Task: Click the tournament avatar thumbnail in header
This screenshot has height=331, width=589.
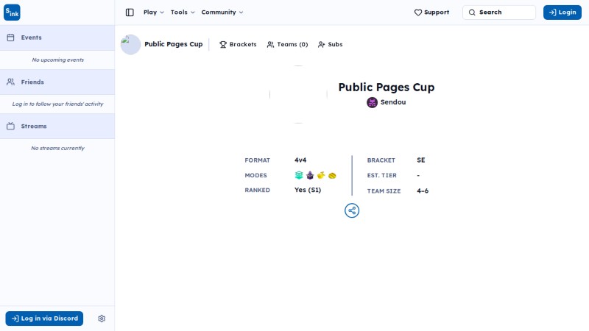Action: click(130, 44)
